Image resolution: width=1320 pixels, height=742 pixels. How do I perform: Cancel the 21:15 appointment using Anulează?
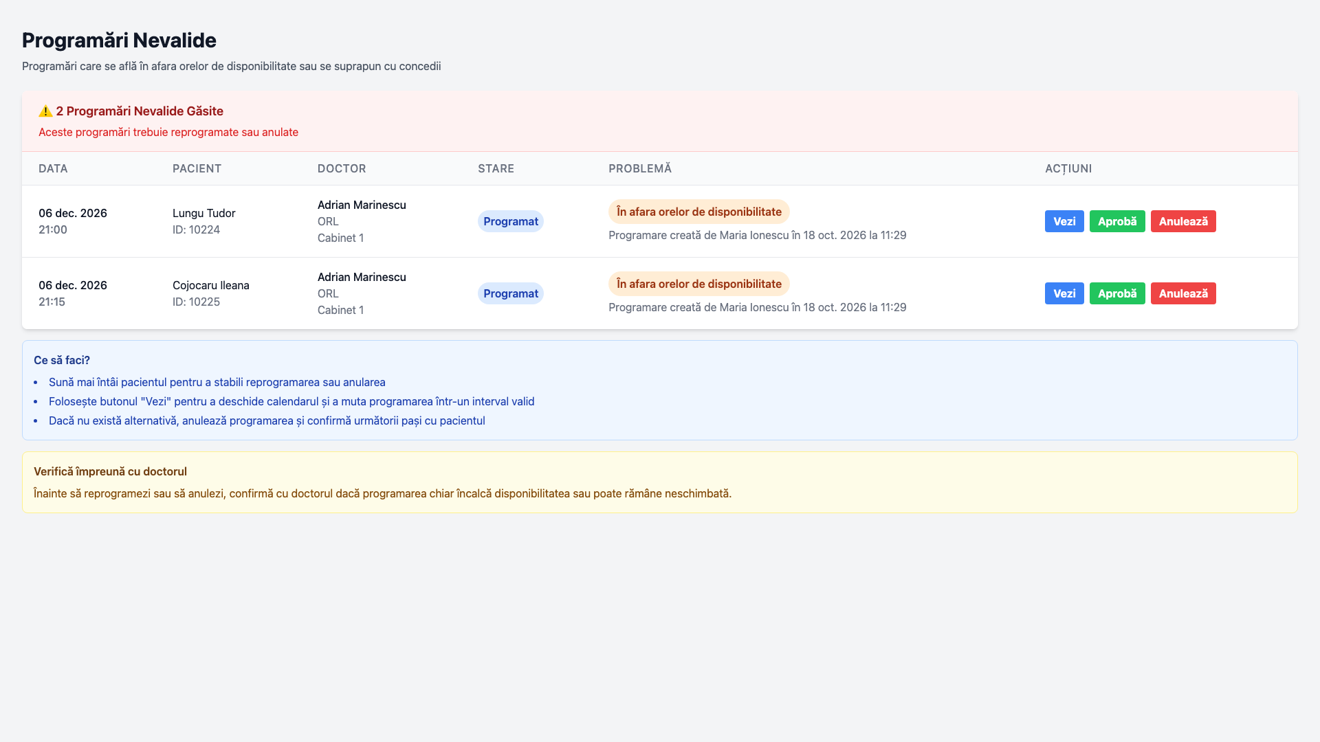pyautogui.click(x=1183, y=293)
